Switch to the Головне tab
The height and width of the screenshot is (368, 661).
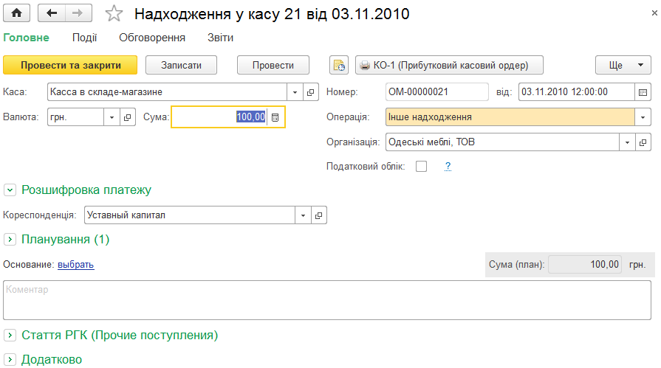[x=26, y=38]
